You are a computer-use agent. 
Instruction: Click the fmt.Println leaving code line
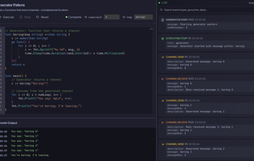47,106
